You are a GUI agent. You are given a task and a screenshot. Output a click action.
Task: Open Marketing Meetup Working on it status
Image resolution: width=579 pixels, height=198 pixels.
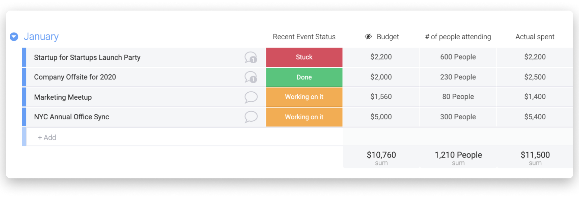coord(304,97)
